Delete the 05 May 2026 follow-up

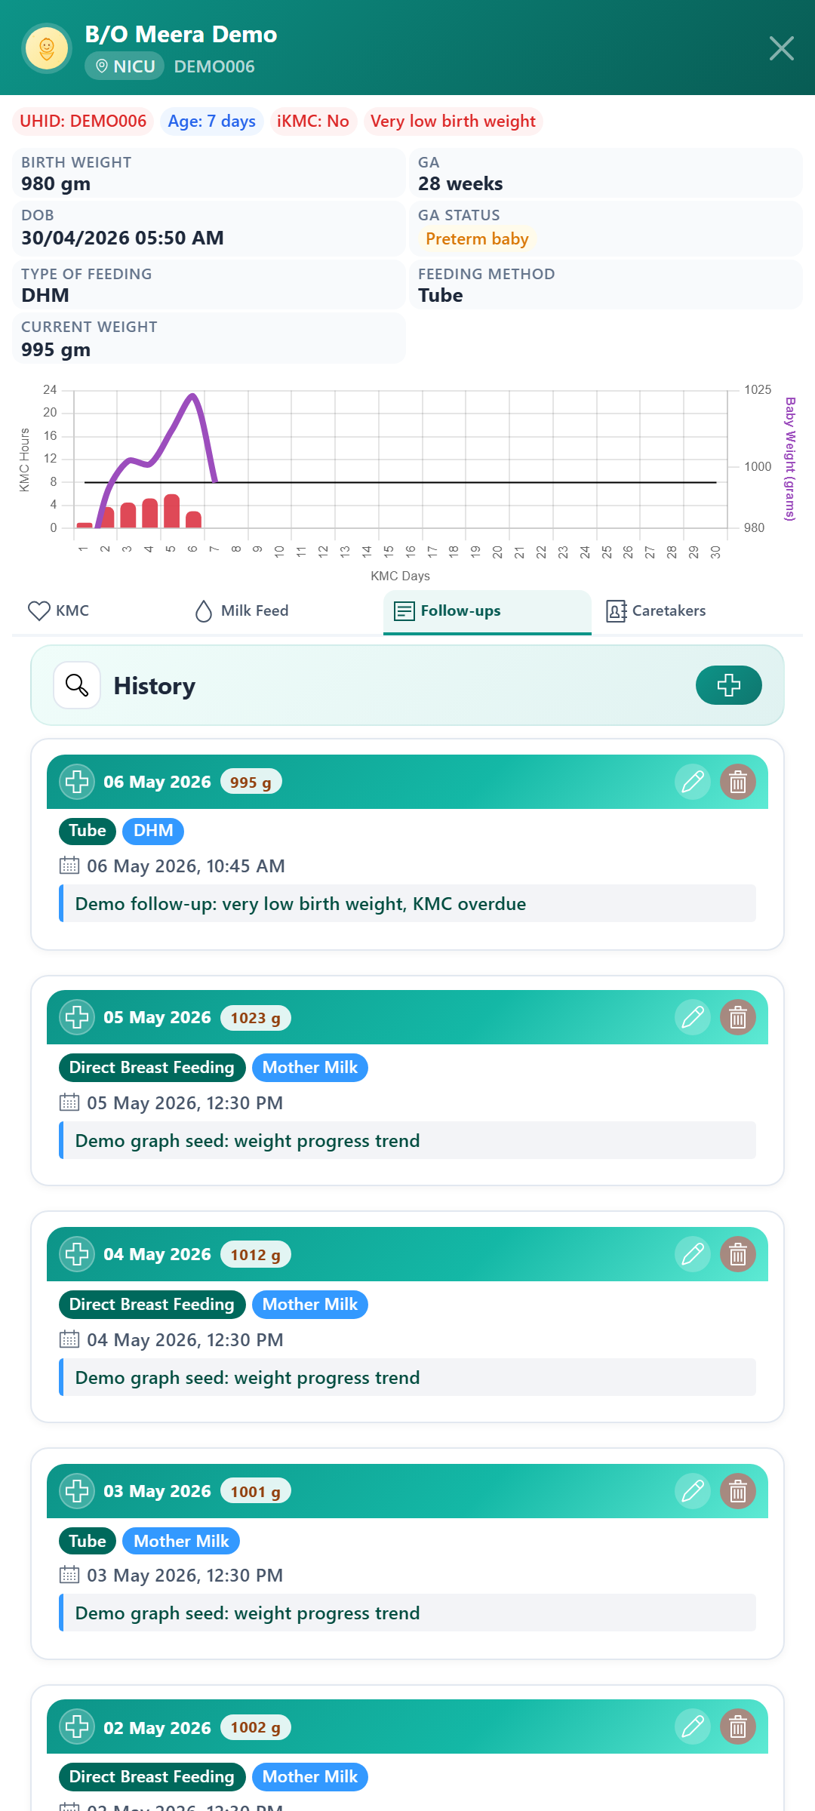(738, 1017)
